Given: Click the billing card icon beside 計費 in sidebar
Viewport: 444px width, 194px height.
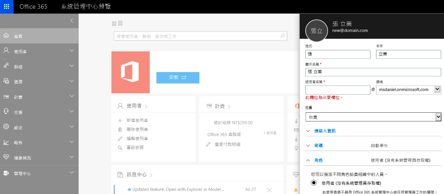Looking at the screenshot, I should pos(6,97).
